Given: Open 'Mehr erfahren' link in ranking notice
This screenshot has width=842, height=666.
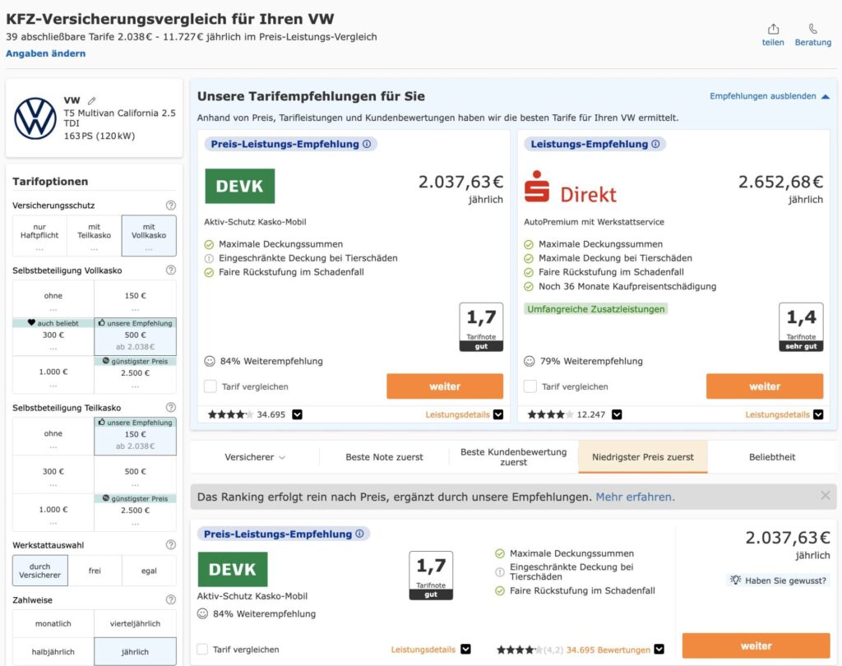Looking at the screenshot, I should (636, 497).
